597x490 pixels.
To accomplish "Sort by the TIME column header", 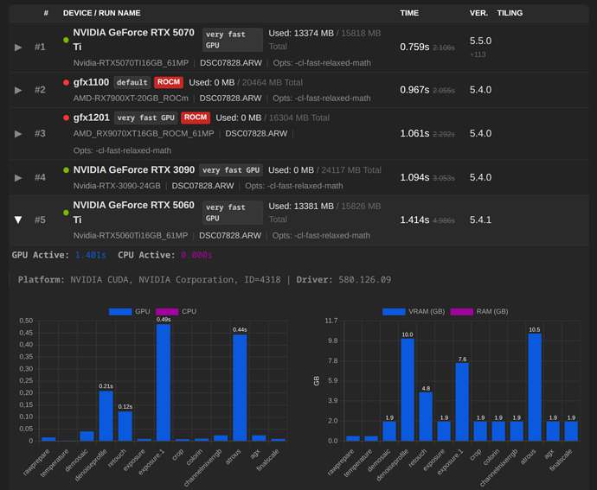I will click(x=409, y=13).
